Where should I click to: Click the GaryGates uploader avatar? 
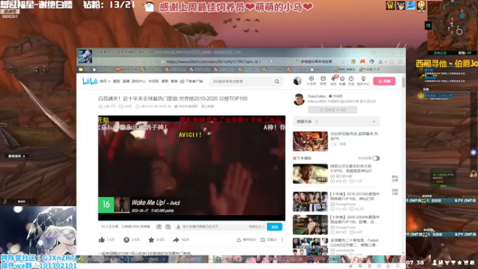[299, 99]
